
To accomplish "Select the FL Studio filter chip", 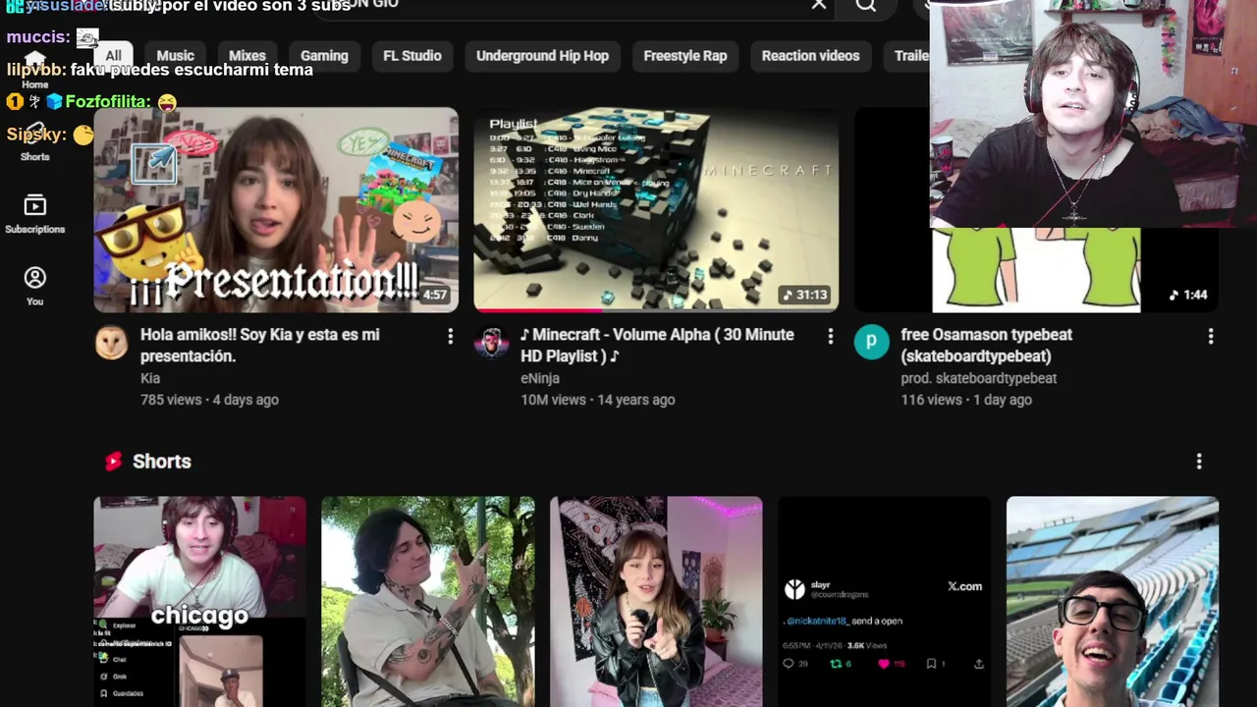I will point(412,56).
